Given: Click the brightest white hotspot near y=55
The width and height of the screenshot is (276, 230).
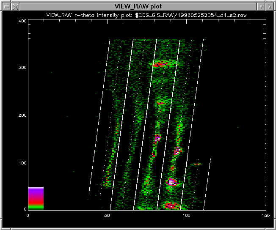Looking at the screenshot, I should (171, 182).
